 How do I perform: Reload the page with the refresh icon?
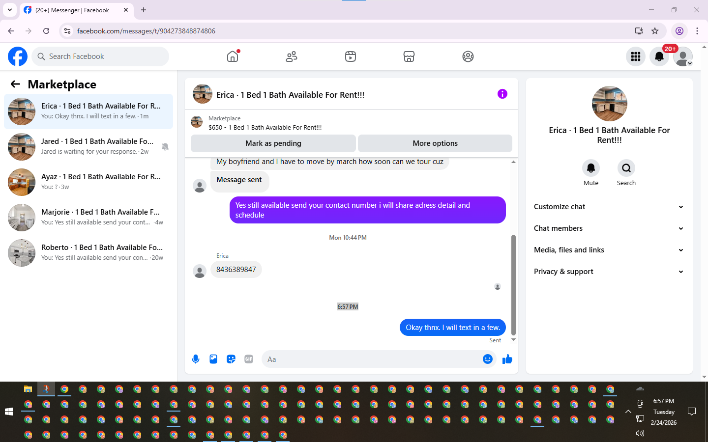(46, 31)
